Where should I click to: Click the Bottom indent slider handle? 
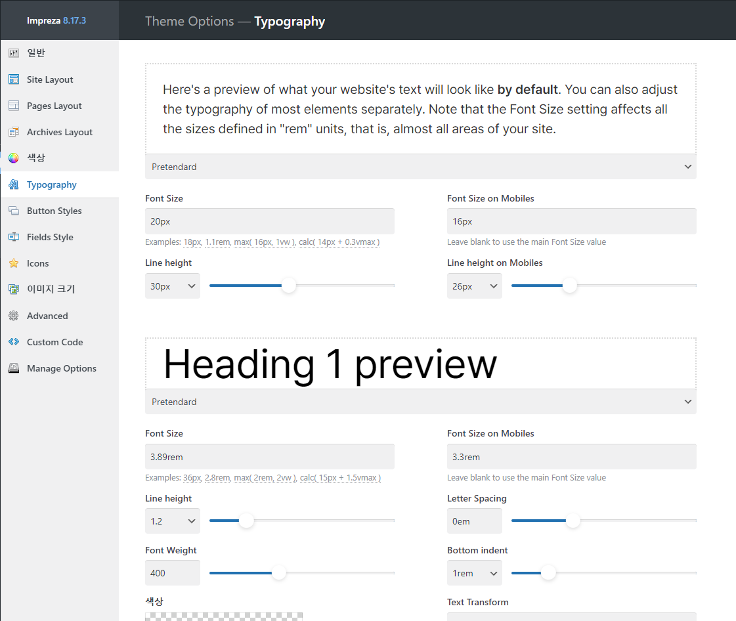pos(548,572)
